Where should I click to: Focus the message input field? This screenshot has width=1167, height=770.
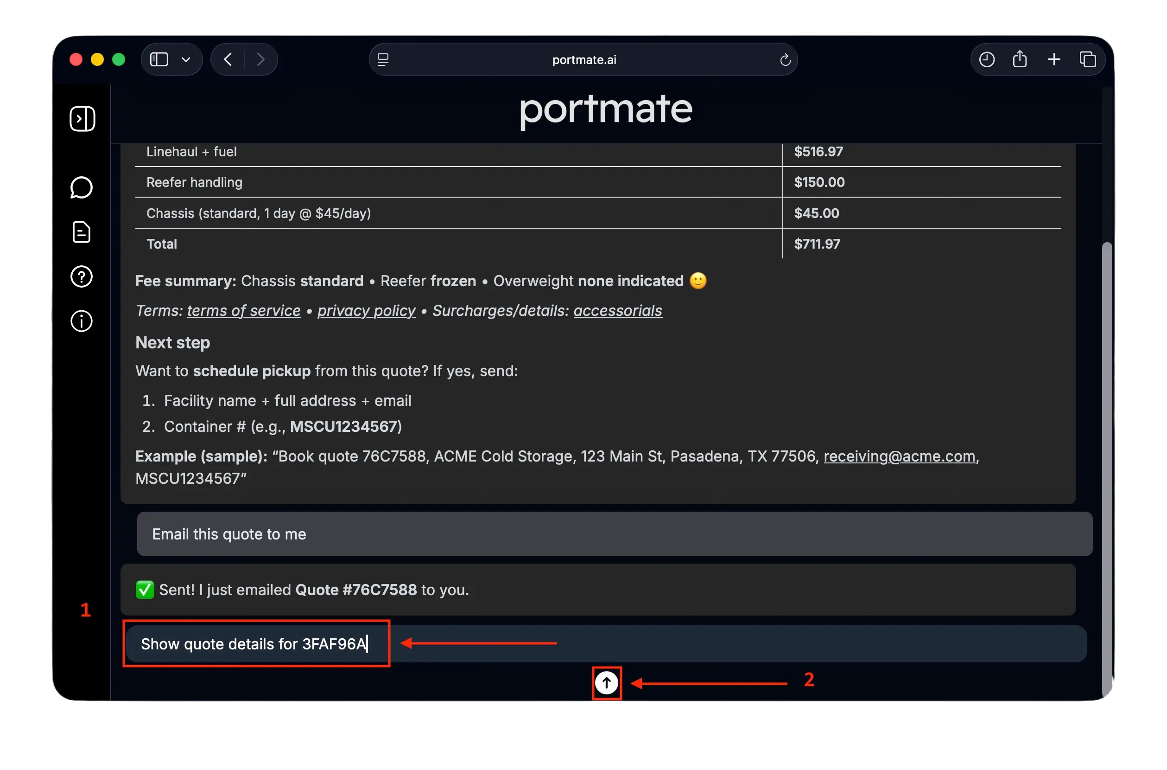pos(606,644)
